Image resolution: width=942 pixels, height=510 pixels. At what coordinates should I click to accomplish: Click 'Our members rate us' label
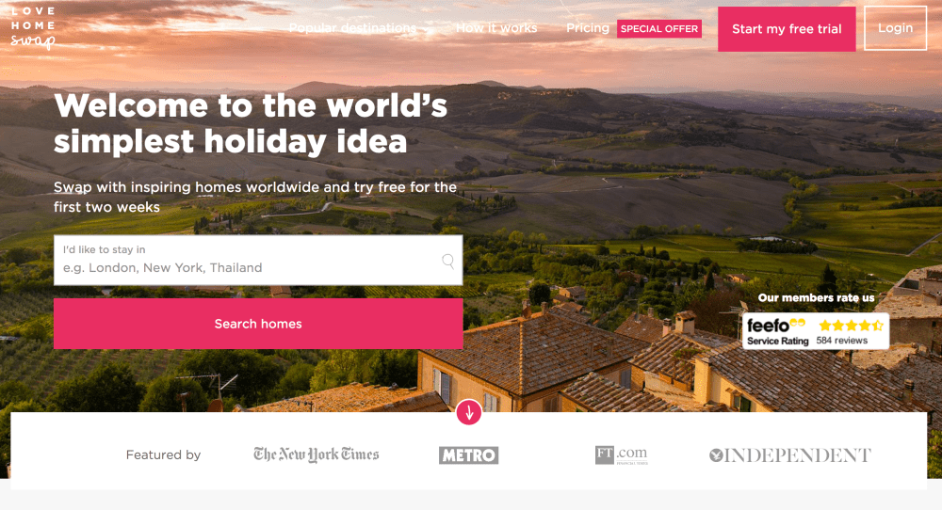click(x=816, y=297)
